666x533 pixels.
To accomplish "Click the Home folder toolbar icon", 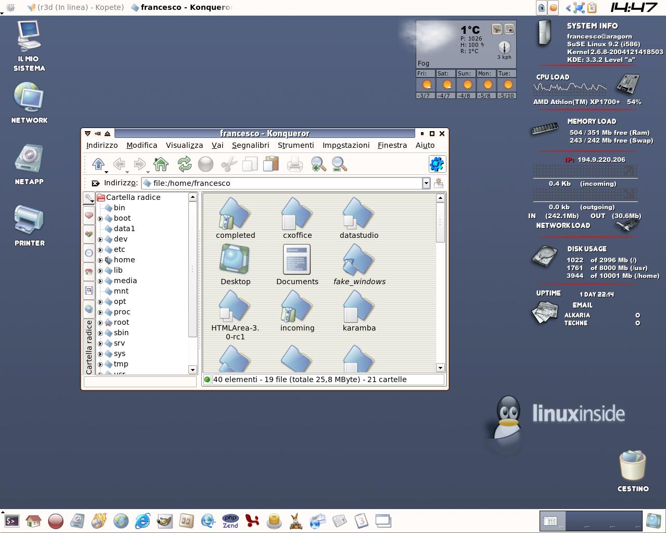I will click(161, 164).
